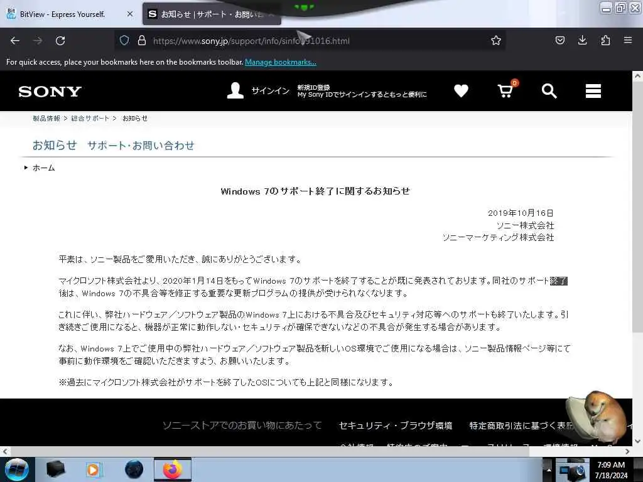The width and height of the screenshot is (643, 482).
Task: Click the Firefox taskbar icon
Action: 173,469
